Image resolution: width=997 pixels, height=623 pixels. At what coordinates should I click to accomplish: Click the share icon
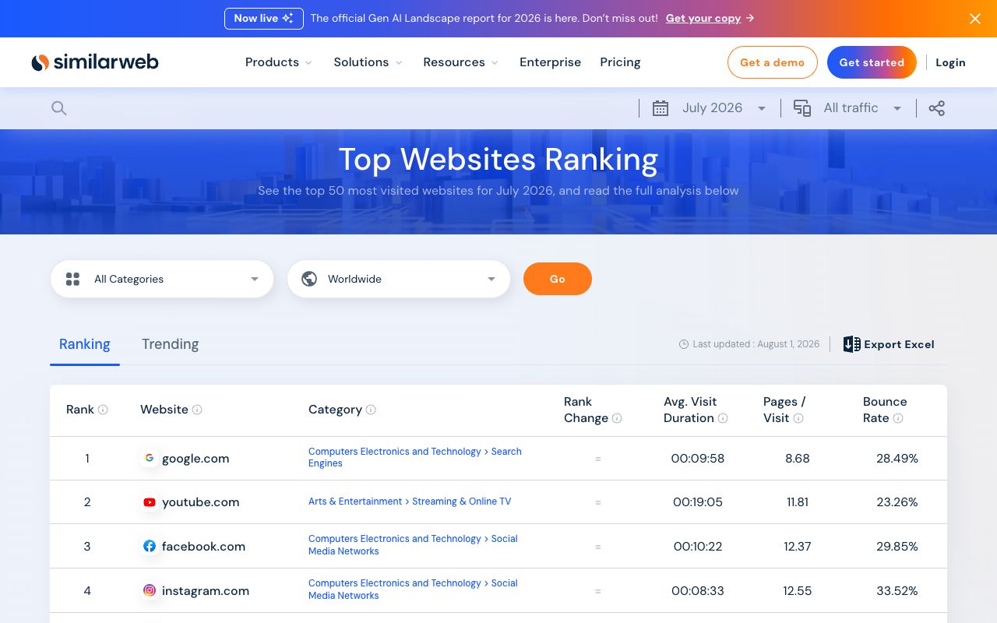[937, 108]
